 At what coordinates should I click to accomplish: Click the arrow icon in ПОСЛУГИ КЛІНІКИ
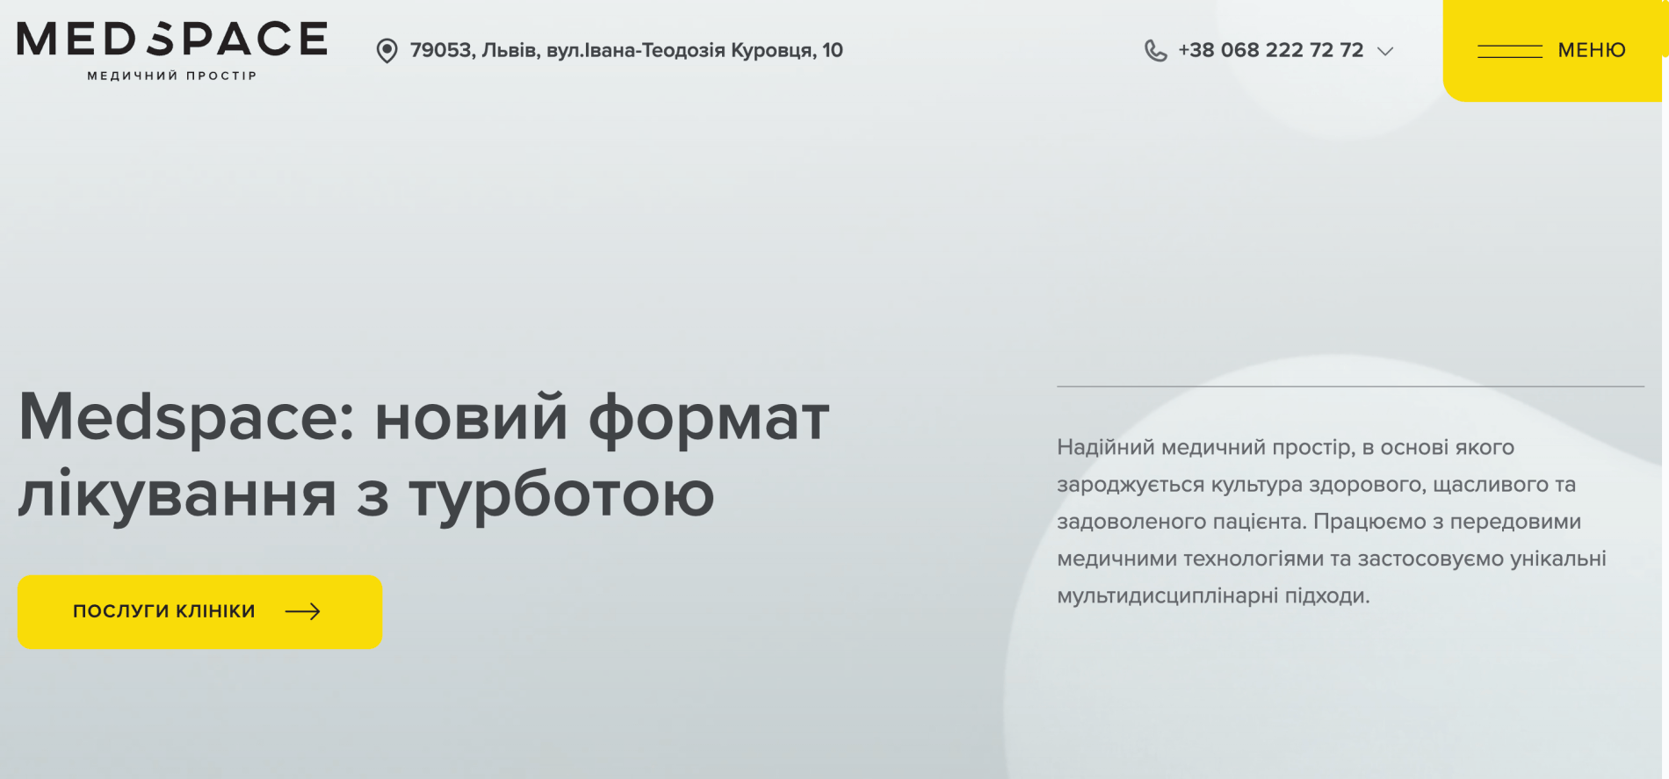tap(303, 611)
